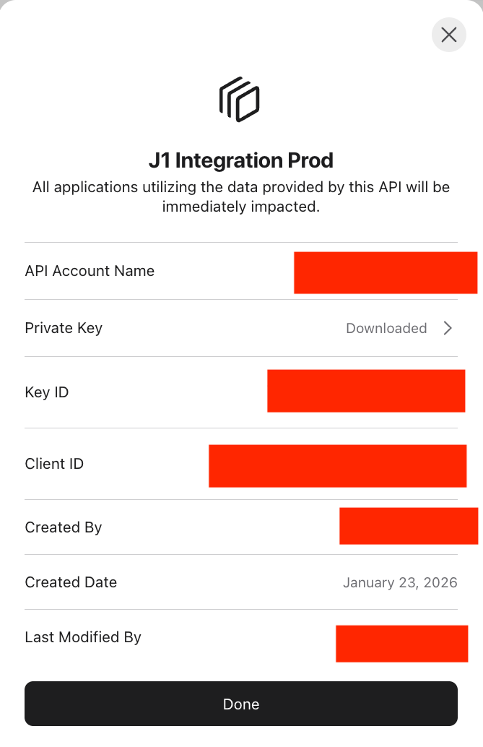The width and height of the screenshot is (483, 747).
Task: Click the X close icon in the corner
Action: (448, 35)
